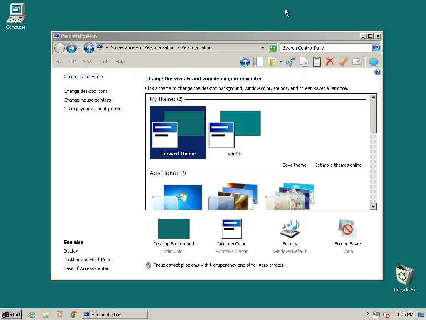Open Ease of Access Center link

point(86,268)
